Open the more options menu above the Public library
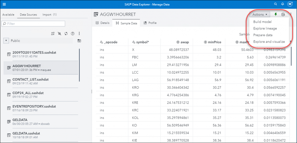 point(79,34)
